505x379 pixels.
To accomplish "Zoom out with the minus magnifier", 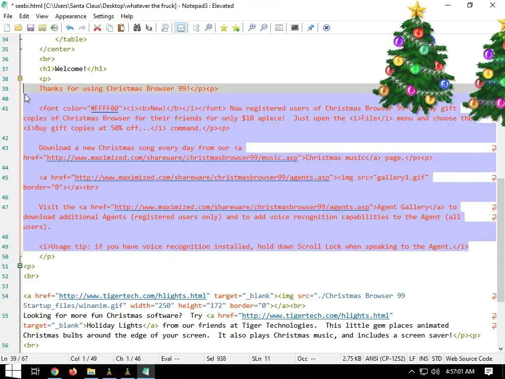I will [263, 28].
